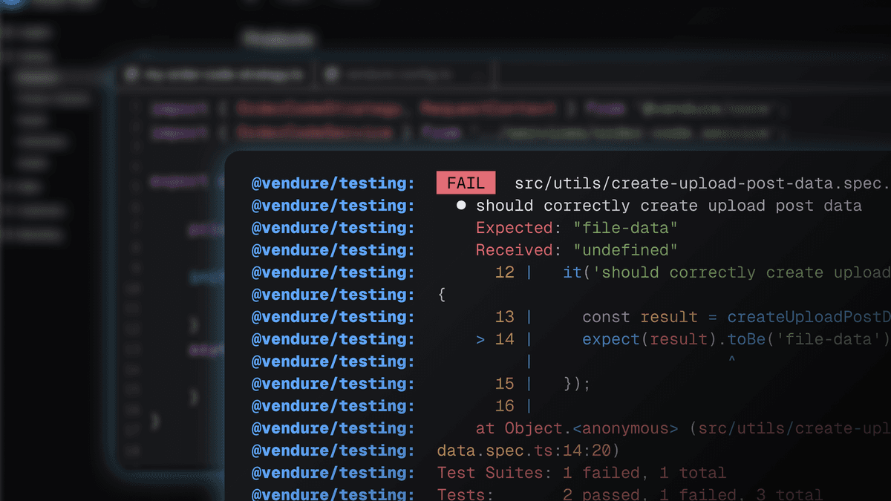The height and width of the screenshot is (501, 891).
Task: Click line number 12 in the test output
Action: 504,272
